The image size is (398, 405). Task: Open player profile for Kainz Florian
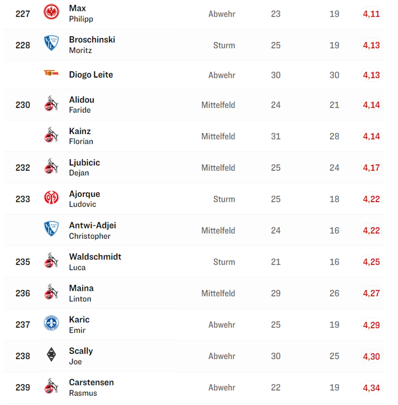pos(81,136)
